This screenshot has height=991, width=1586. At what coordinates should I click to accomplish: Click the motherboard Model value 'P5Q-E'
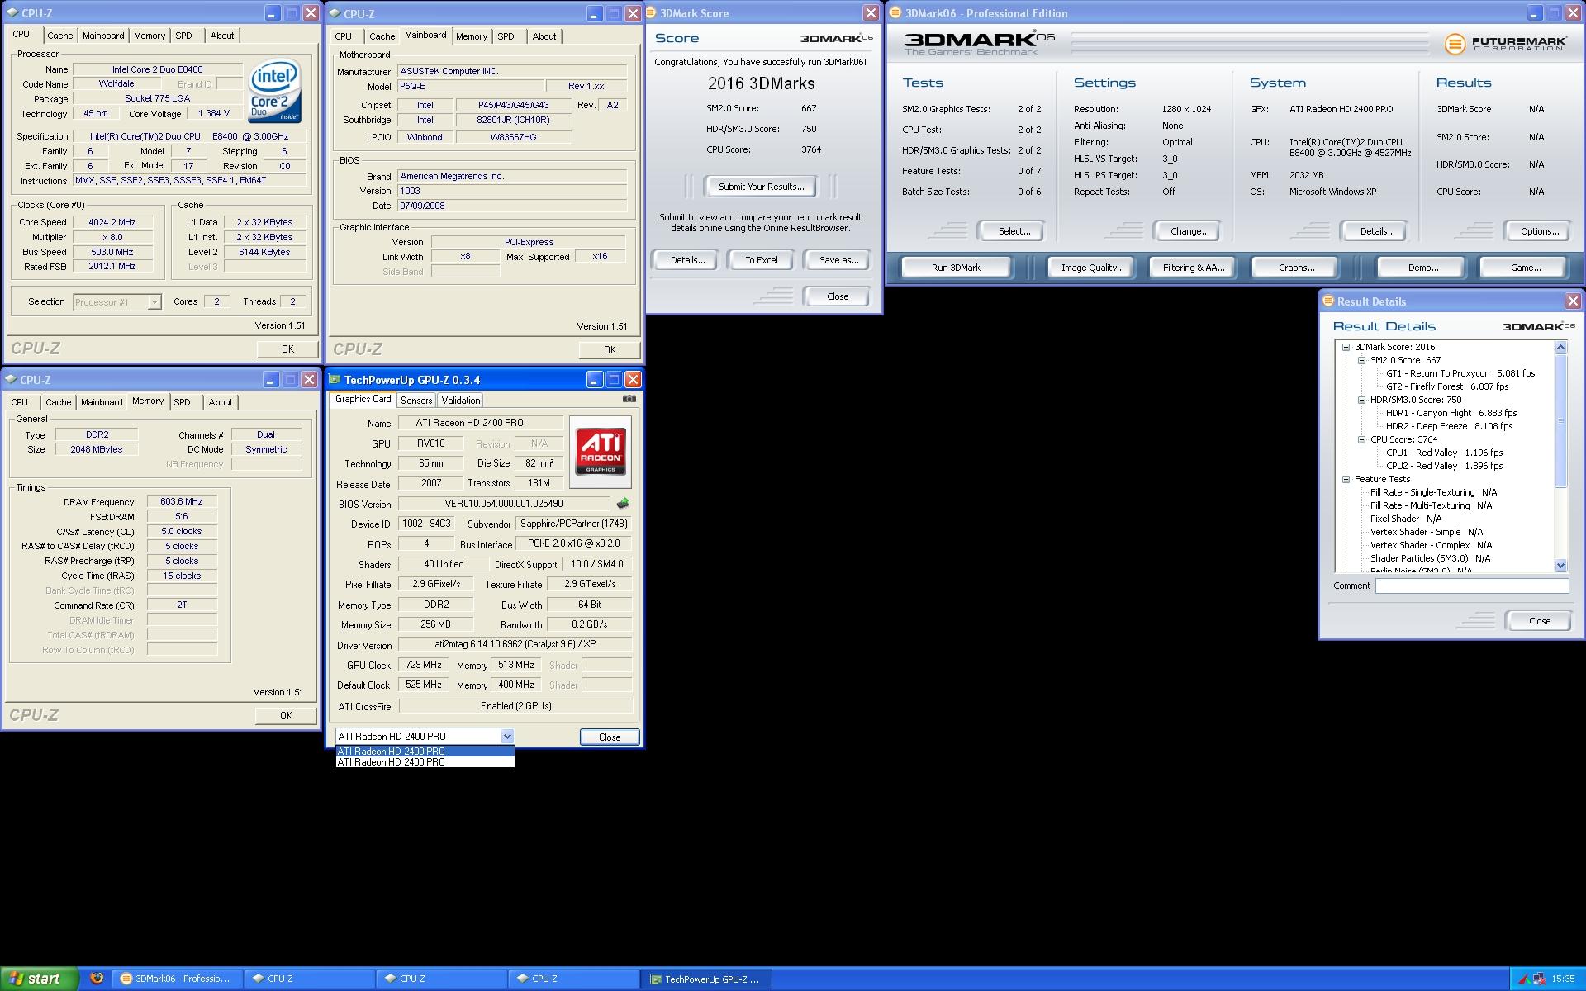471,86
